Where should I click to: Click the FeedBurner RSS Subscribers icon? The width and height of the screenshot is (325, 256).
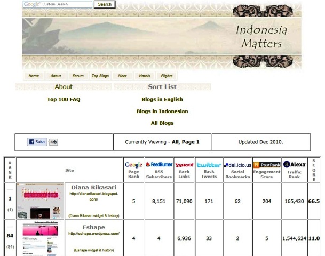158,165
